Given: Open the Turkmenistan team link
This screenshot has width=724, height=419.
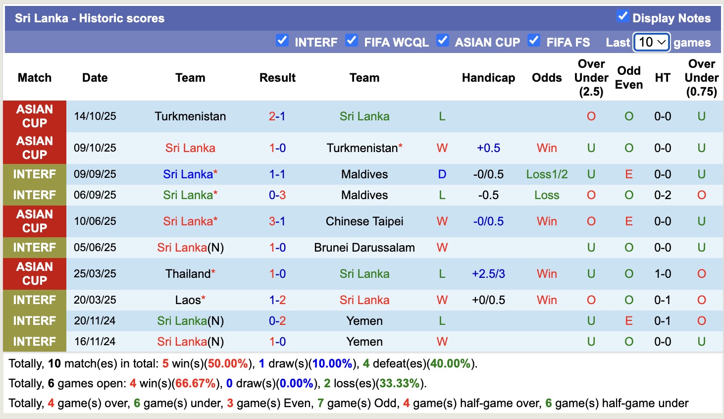Looking at the screenshot, I should coord(191,116).
